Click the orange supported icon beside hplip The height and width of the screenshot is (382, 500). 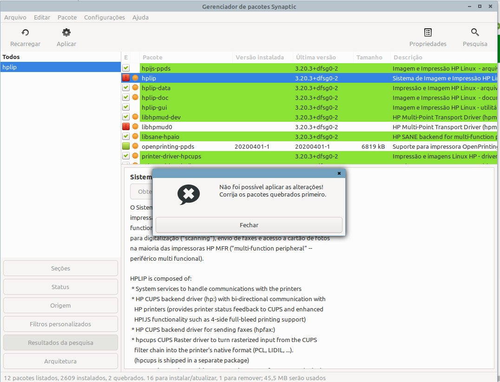(x=135, y=78)
